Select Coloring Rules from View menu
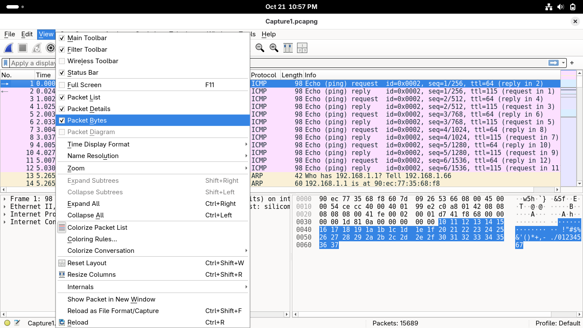 pos(92,239)
